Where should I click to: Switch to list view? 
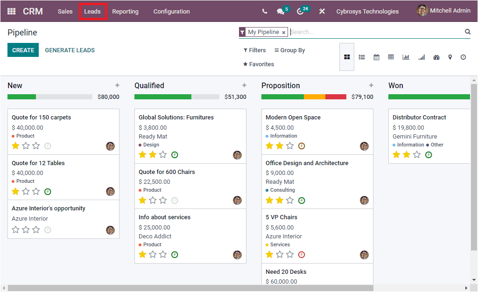click(x=362, y=57)
